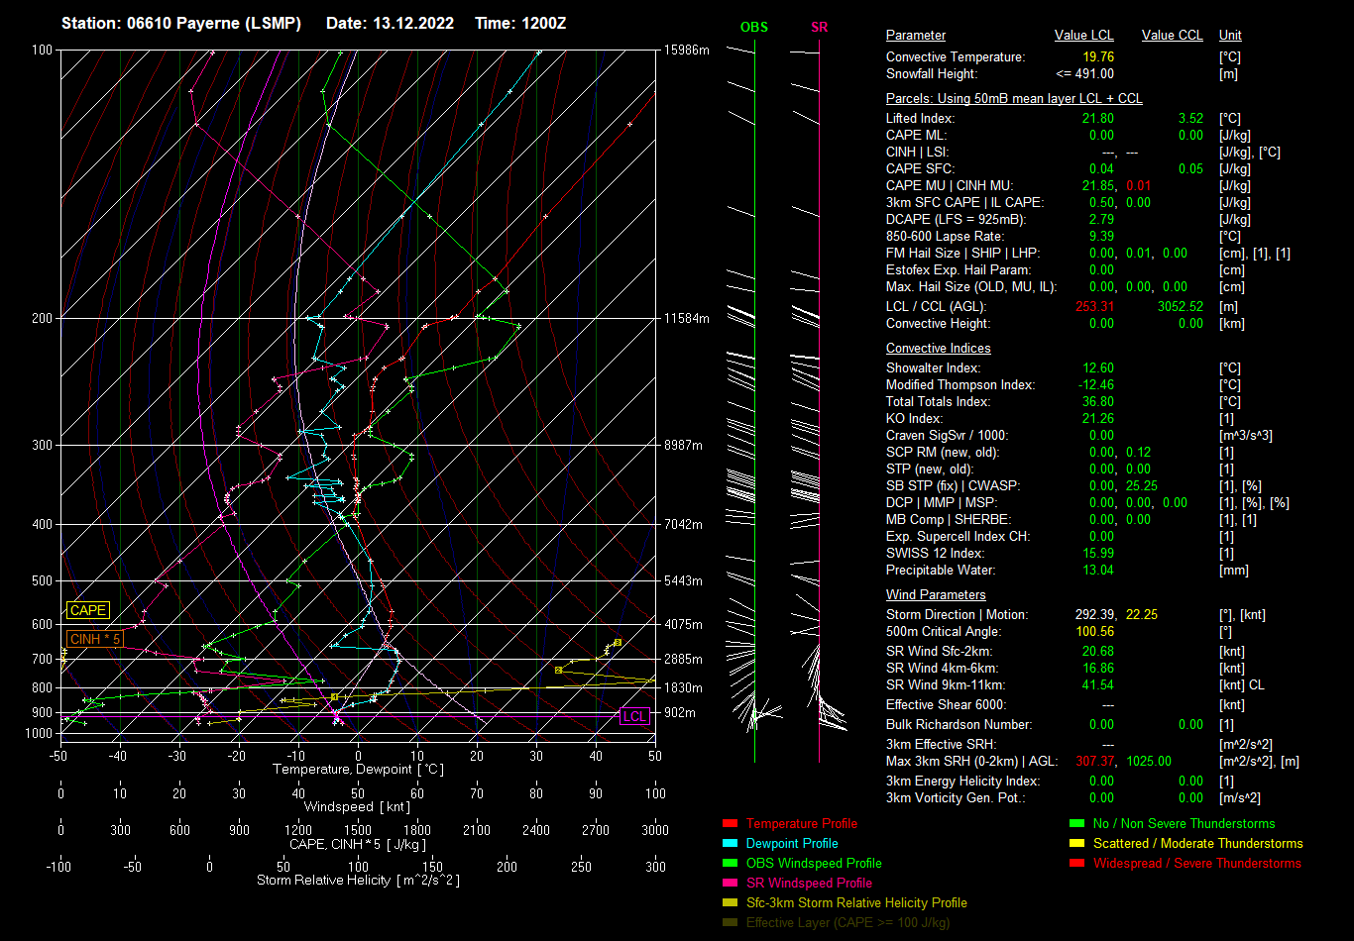Screen dimensions: 1354x941
Task: Click the green OBS wind column header
Action: point(753,28)
